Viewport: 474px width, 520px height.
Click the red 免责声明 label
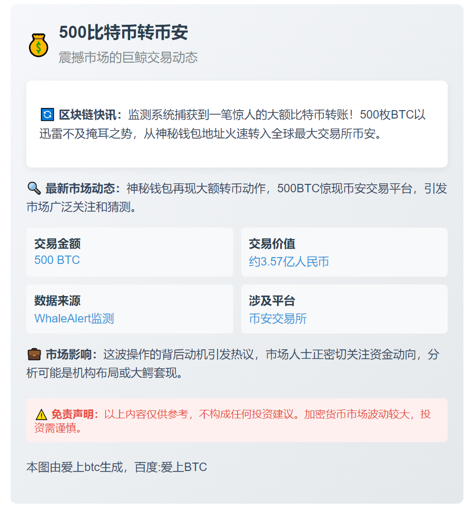click(x=74, y=414)
